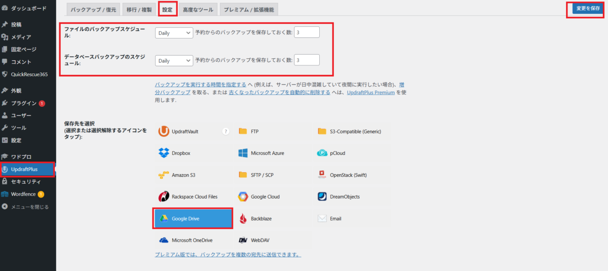Viewport: 608px width, 271px height.
Task: Open プラグイン in the sidebar menu
Action: (x=24, y=103)
